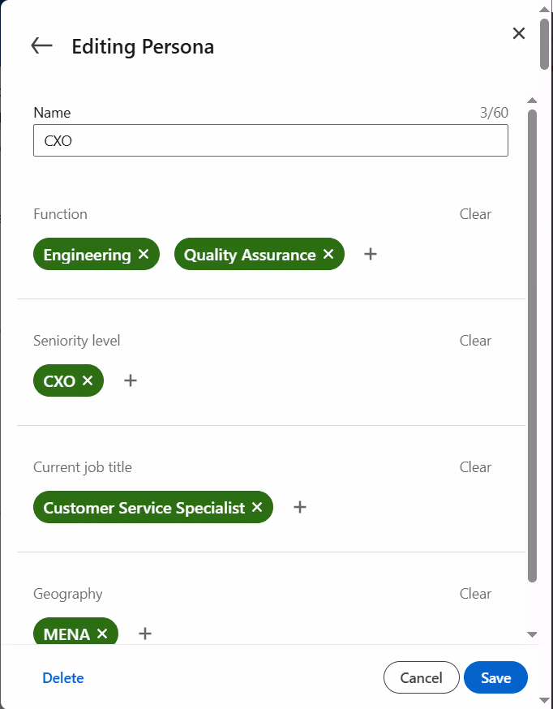Screen dimensions: 553x709
Task: Click the outer scrollbar up arrow
Action: point(544,10)
